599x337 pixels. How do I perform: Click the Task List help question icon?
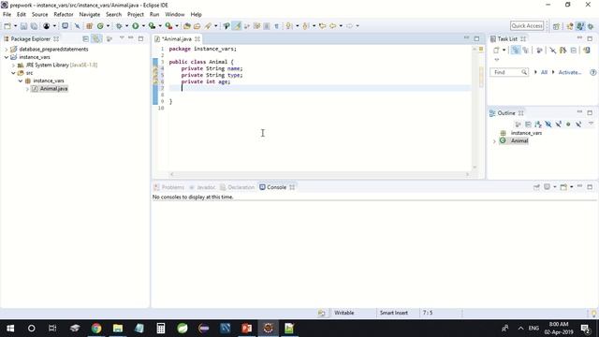coord(592,72)
